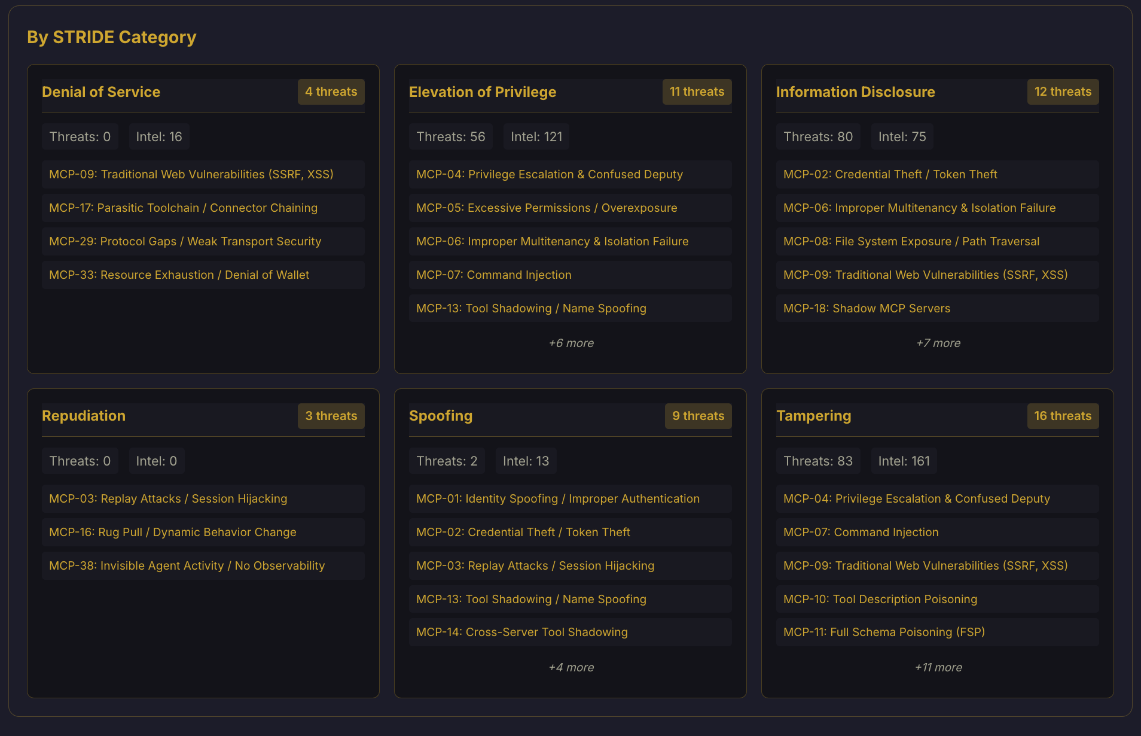Select Intel: 0 chip
The height and width of the screenshot is (736, 1141).
pos(157,461)
